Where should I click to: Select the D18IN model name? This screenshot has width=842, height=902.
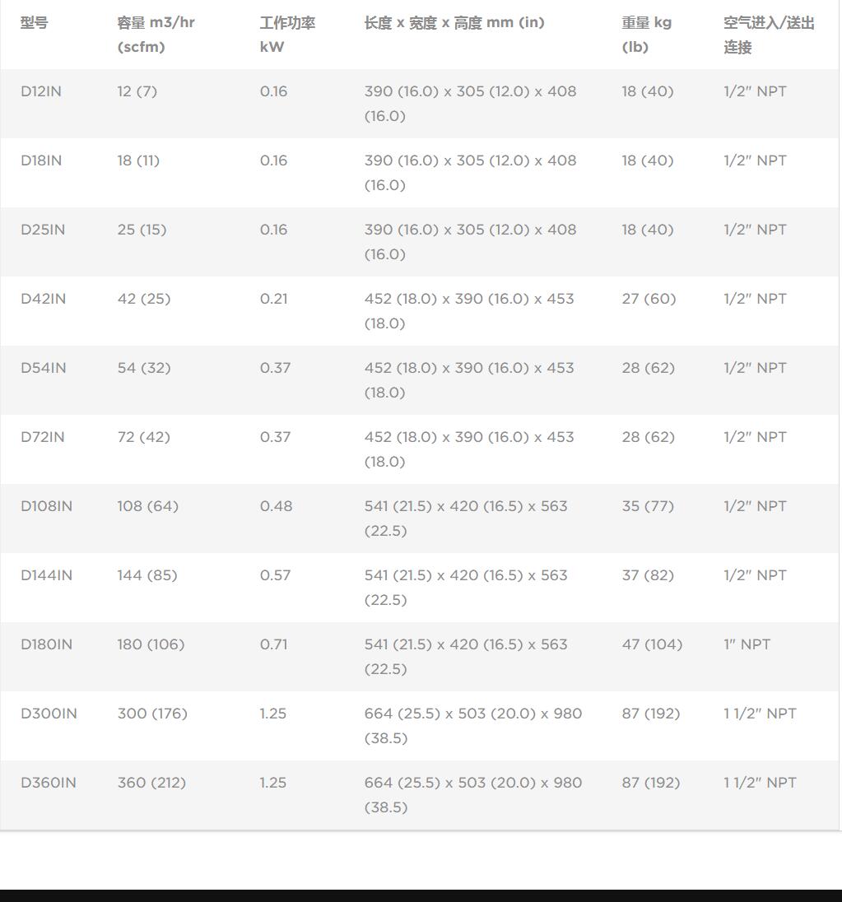41,160
